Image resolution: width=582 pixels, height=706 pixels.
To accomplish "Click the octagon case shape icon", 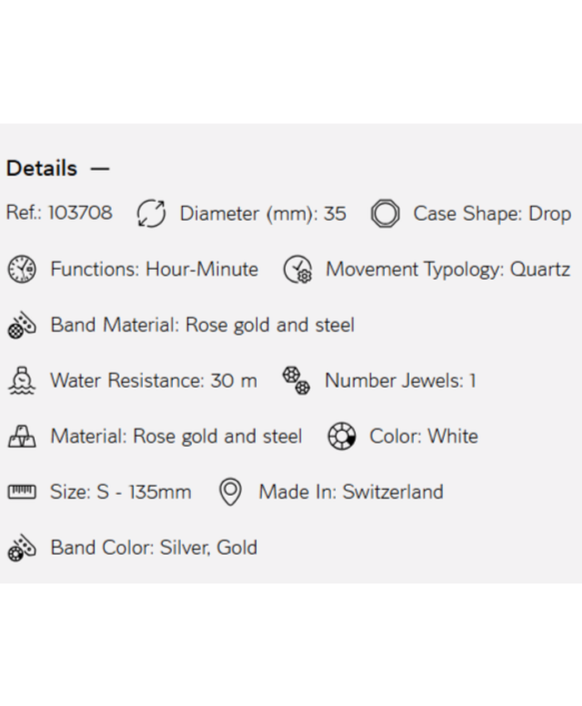I will 385,214.
